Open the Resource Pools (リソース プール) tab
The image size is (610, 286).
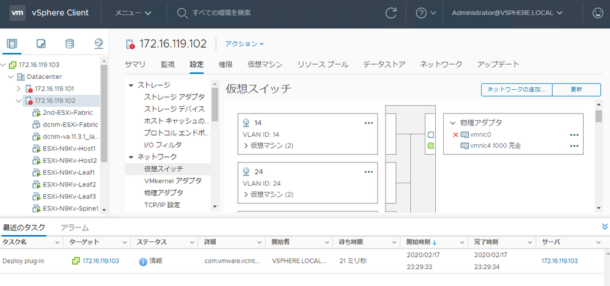(323, 65)
